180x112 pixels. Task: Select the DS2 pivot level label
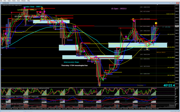(x=145, y=59)
